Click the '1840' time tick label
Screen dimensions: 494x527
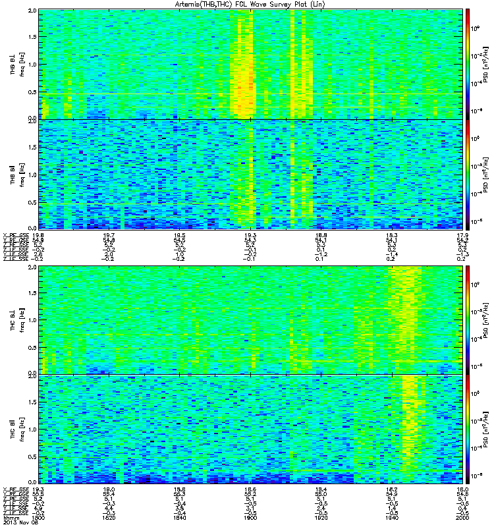(179, 518)
